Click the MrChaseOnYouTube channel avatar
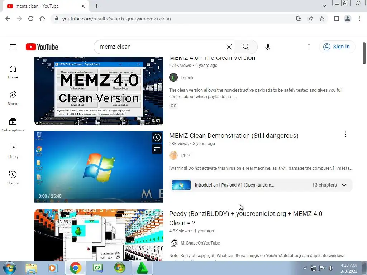Image resolution: width=367 pixels, height=275 pixels. [173, 243]
